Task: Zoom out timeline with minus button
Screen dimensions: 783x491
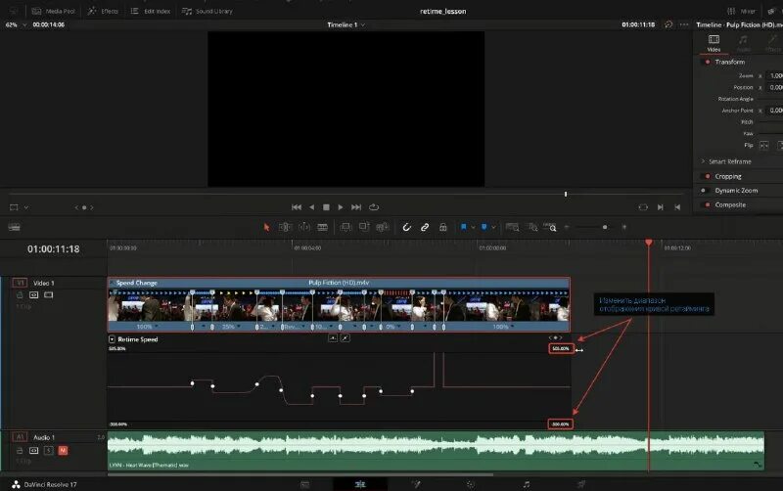Action: [567, 227]
